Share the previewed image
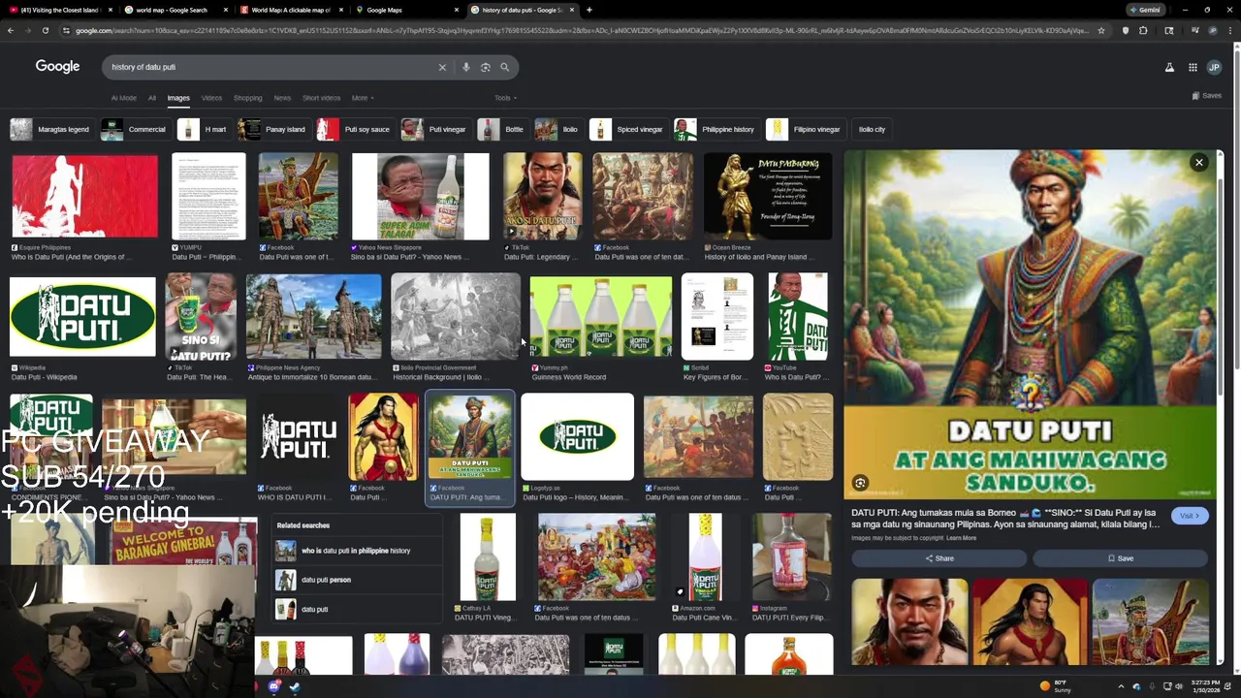1241x698 pixels. point(939,558)
